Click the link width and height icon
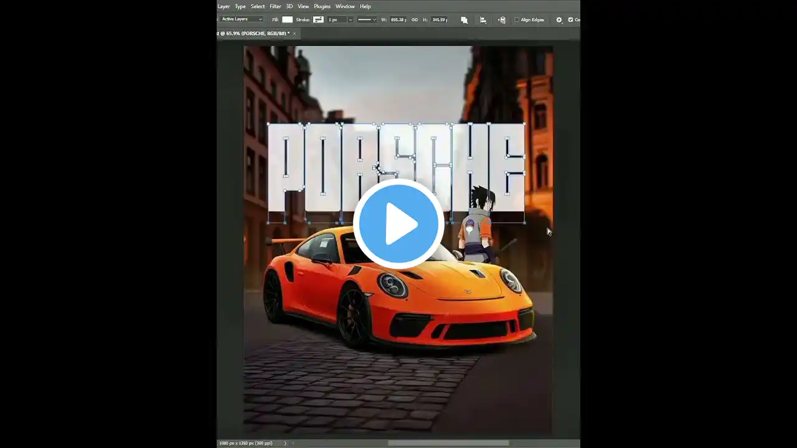 pos(415,20)
